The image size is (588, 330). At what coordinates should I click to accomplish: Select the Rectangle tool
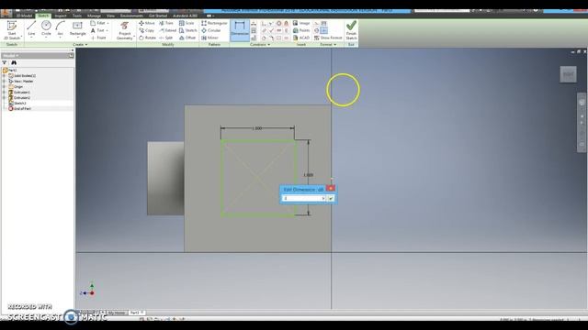click(77, 28)
